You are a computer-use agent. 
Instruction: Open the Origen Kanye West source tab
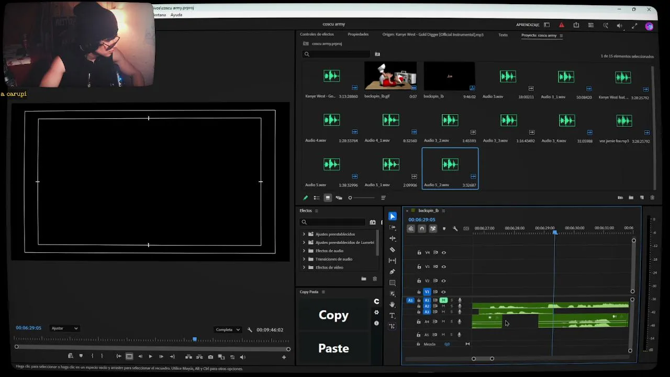(433, 35)
